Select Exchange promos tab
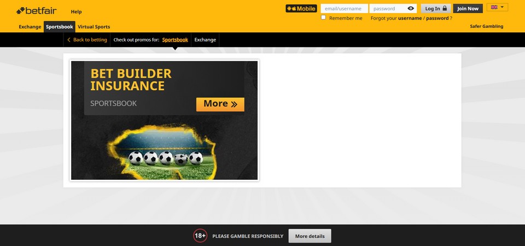The image size is (525, 246). [205, 40]
